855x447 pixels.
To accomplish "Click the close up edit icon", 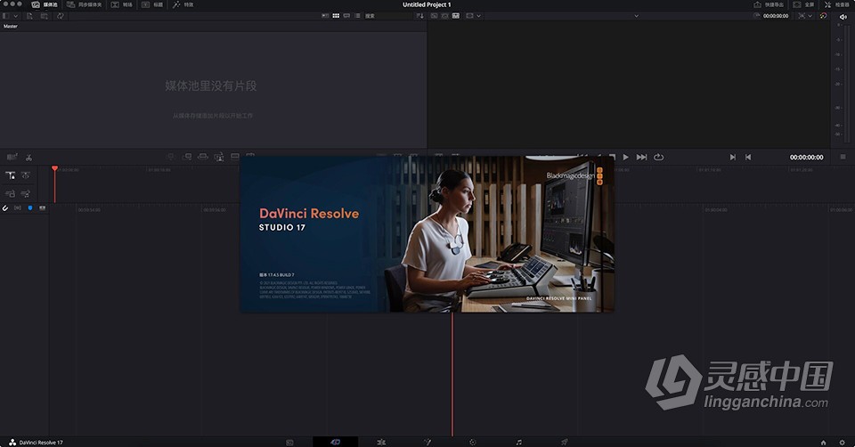I will click(x=219, y=157).
